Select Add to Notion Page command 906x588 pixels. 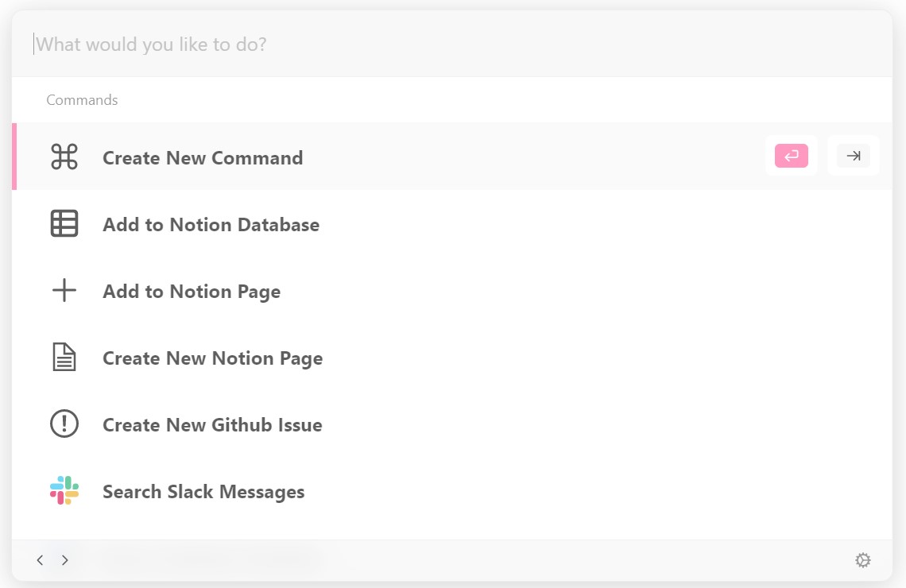pos(192,292)
